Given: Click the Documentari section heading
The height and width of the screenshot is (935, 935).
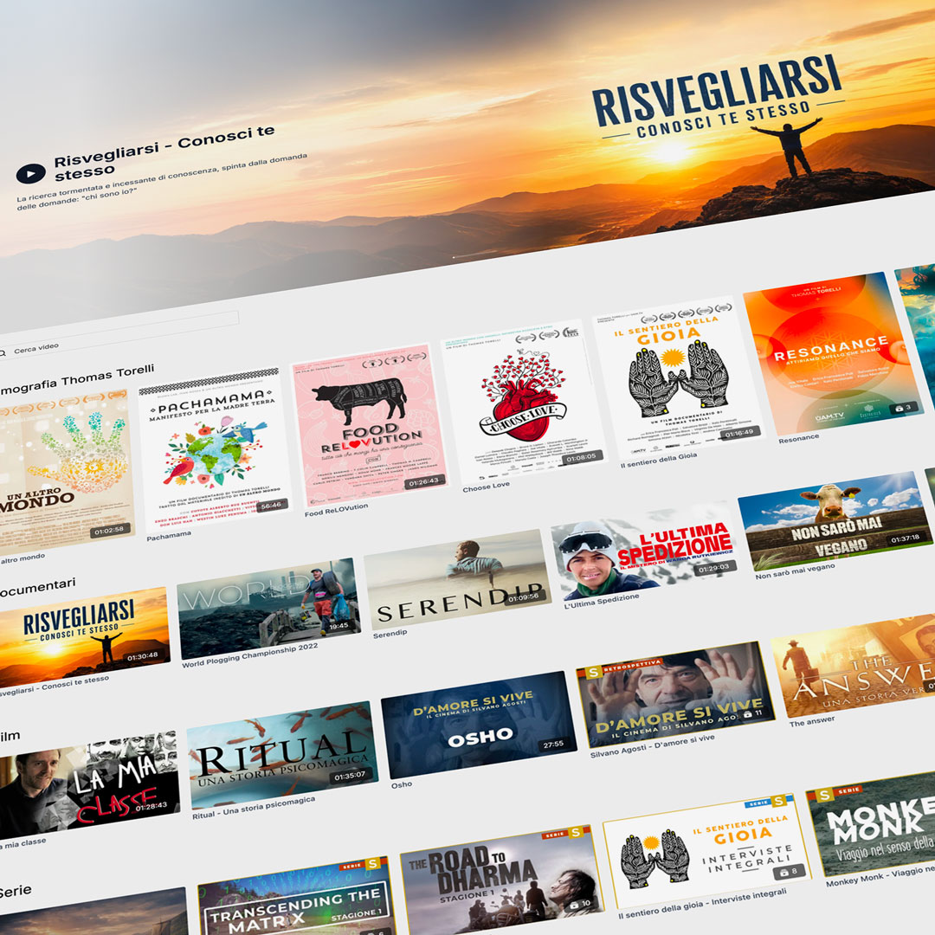Looking at the screenshot, I should (37, 587).
